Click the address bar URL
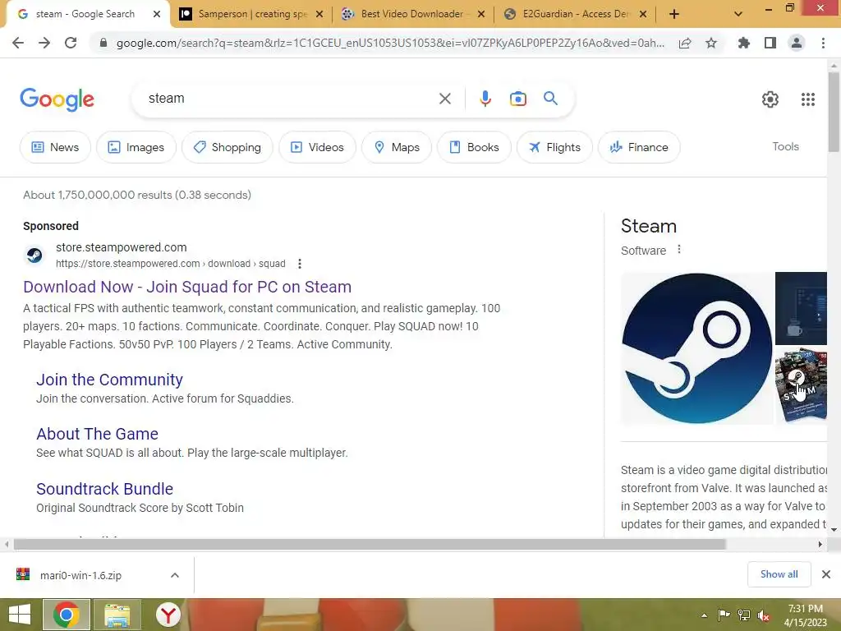The image size is (841, 631). click(390, 43)
